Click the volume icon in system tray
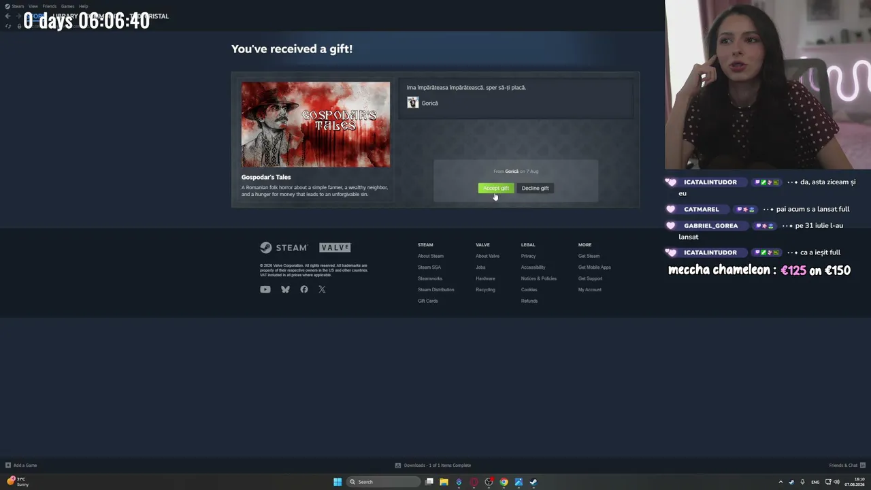 (x=836, y=482)
